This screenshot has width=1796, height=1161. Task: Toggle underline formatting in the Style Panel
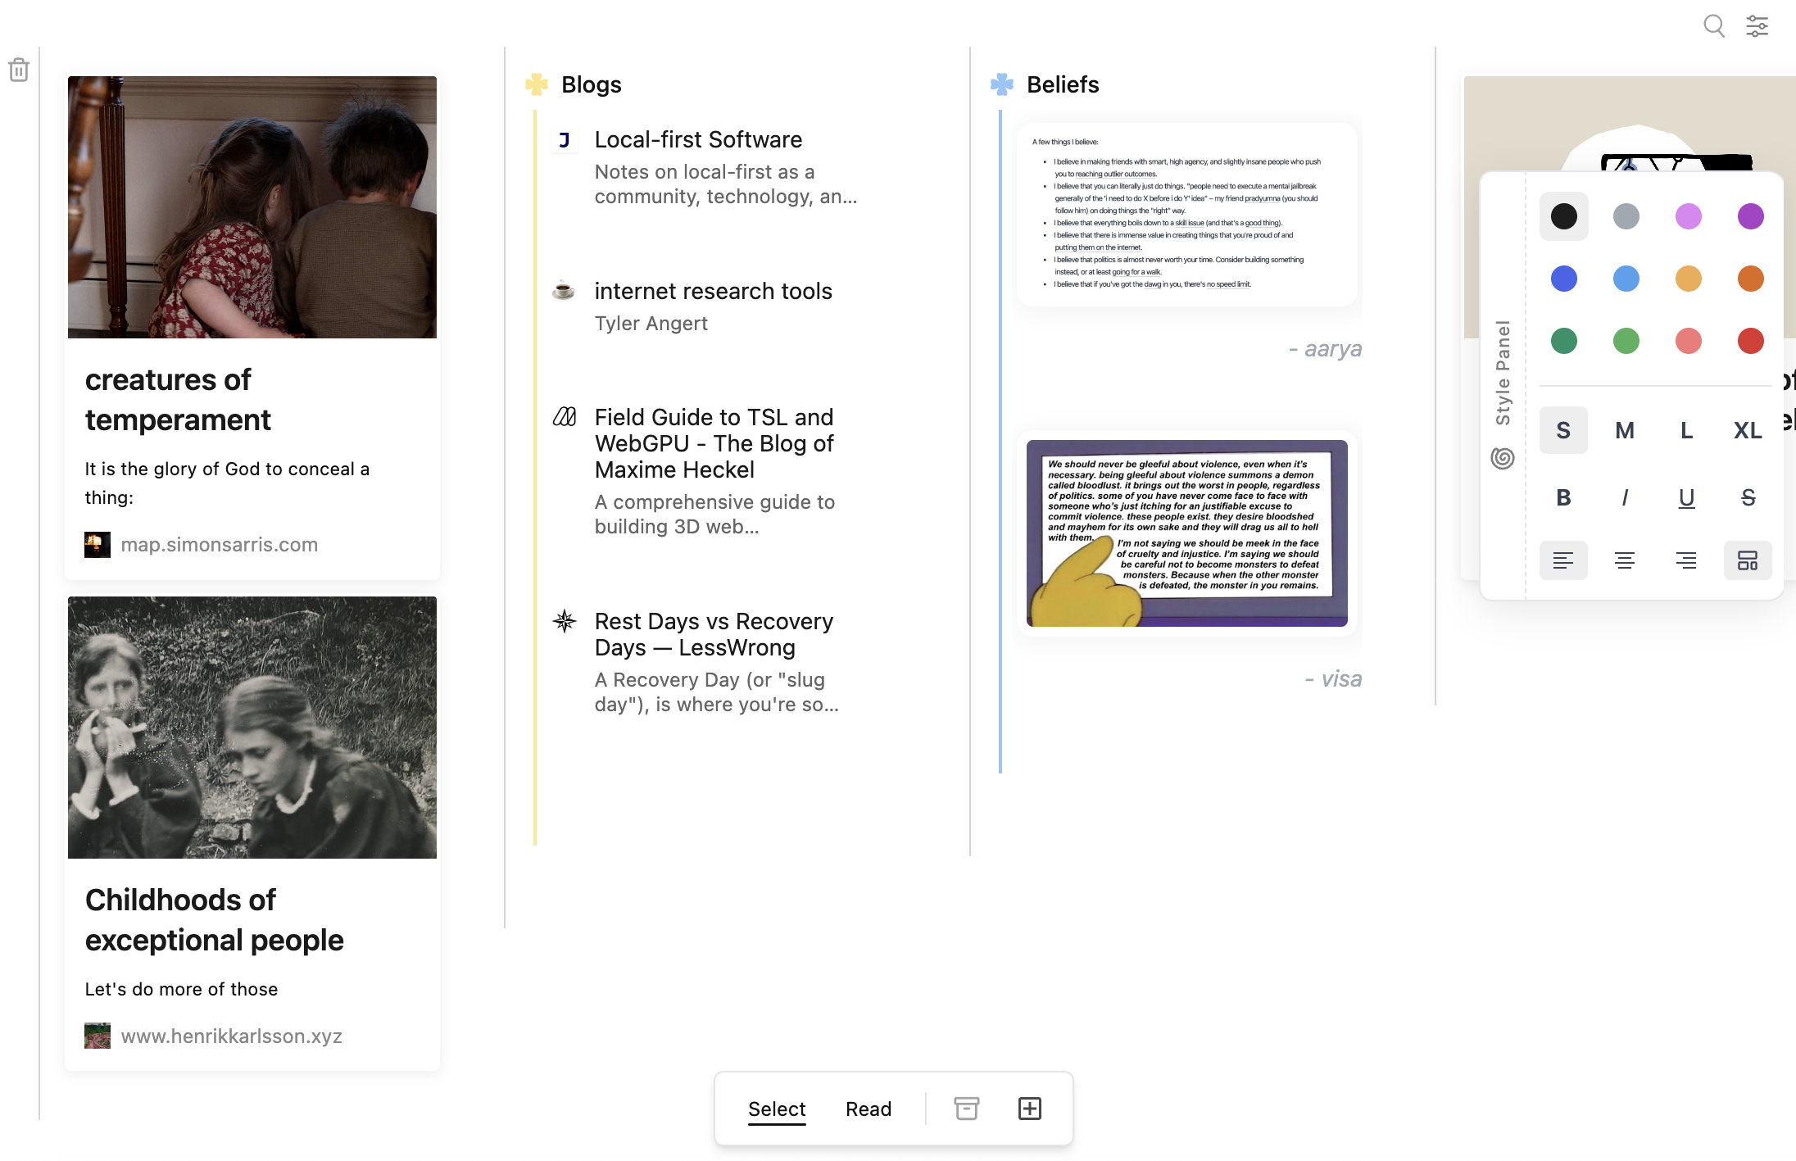click(x=1686, y=497)
